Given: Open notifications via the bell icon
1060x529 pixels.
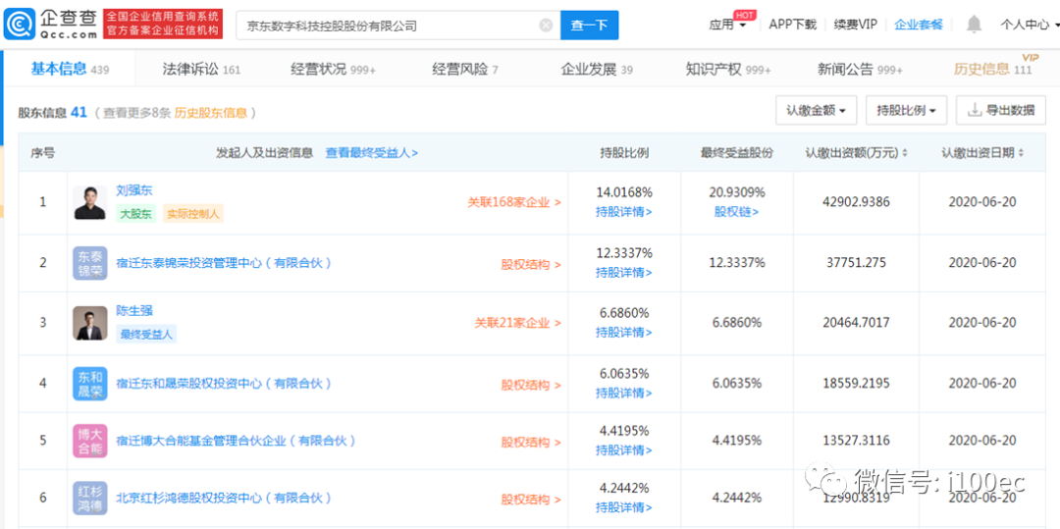Looking at the screenshot, I should coord(974,25).
